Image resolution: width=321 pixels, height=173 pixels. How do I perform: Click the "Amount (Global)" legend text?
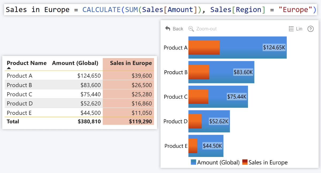click(x=219, y=162)
